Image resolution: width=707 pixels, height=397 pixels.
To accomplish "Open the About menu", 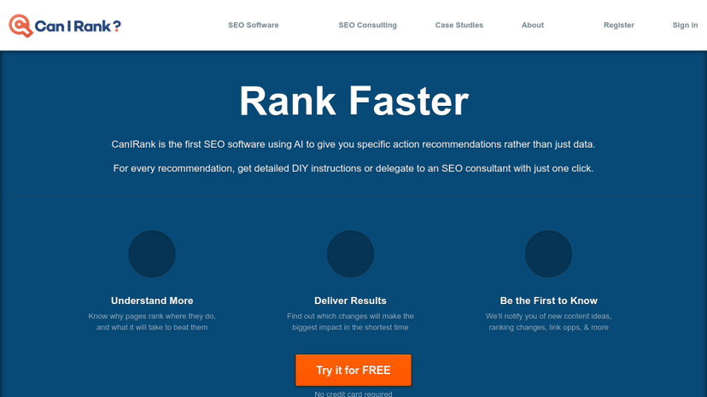I will [x=533, y=26].
